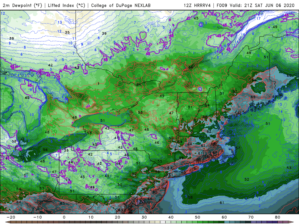Screen dimensions: 299x224
Task: Click the 60 label on the color scale
Action: 224,217
